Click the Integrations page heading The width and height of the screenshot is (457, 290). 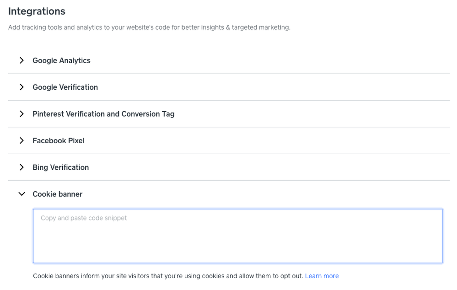pyautogui.click(x=37, y=11)
